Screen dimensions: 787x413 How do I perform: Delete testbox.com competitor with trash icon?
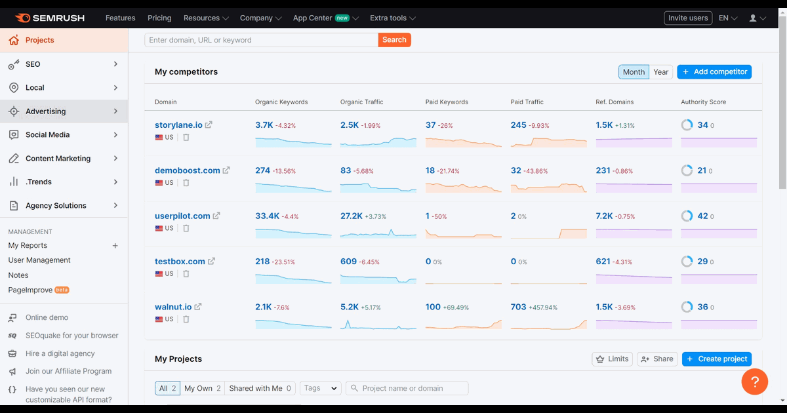coord(186,274)
